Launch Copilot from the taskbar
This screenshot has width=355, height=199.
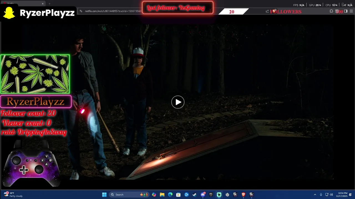point(154,195)
